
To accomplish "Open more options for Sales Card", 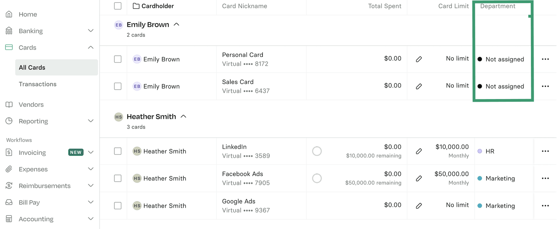I will click(545, 86).
